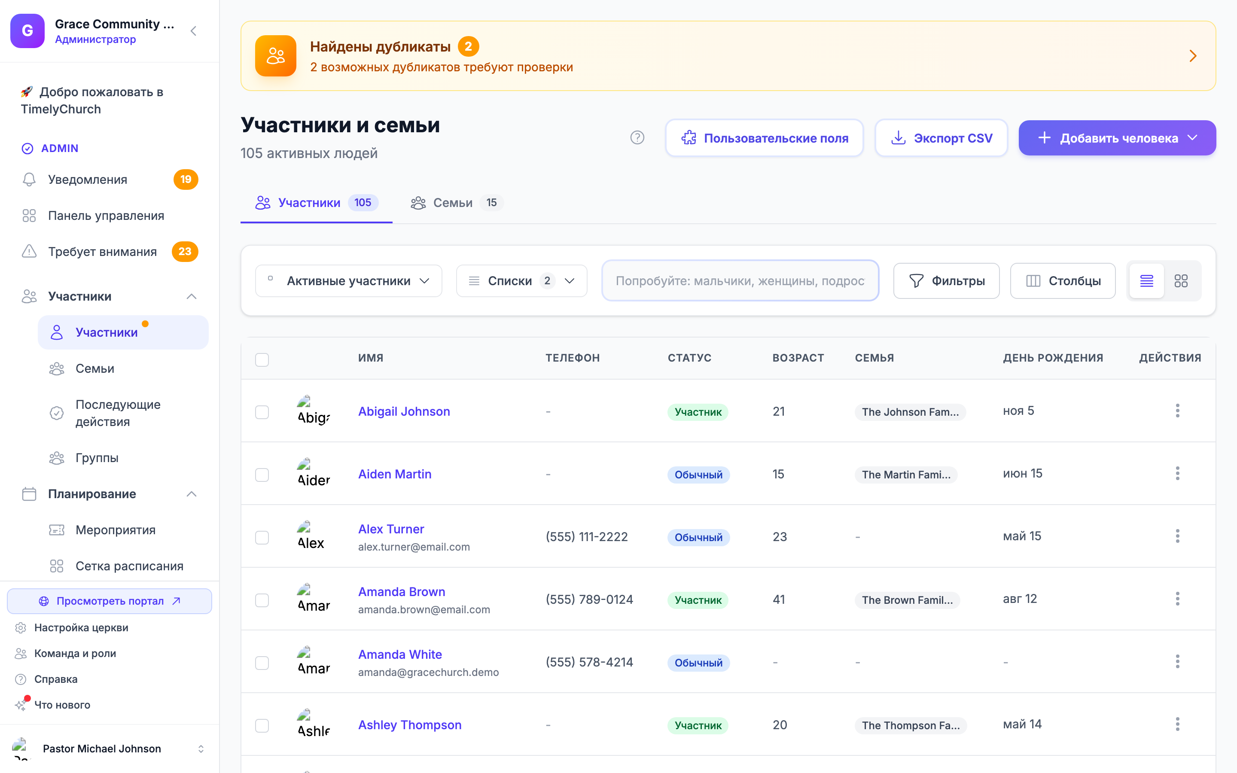
Task: Click the Team and roles icon
Action: point(21,653)
